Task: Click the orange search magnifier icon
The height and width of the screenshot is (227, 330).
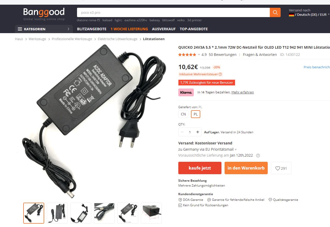Action: 275,12
